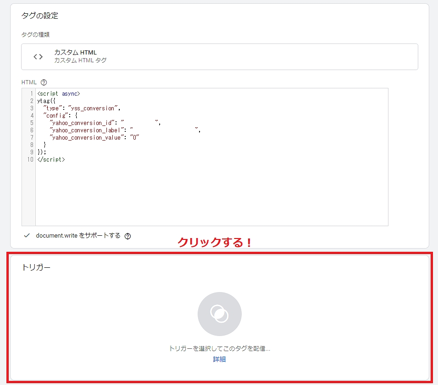Open help icon beside document.write option
438x385 pixels.
(128, 236)
